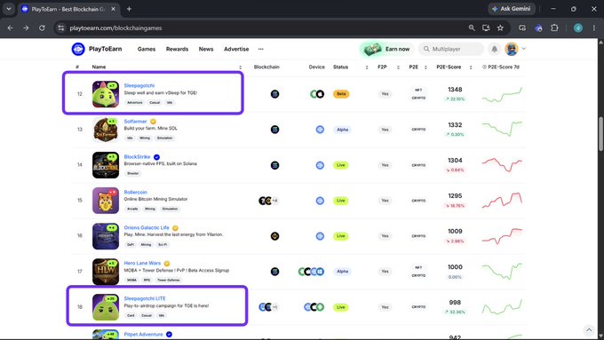Click the Alpha status badge for Solfarmer
The height and width of the screenshot is (340, 604).
coord(342,130)
